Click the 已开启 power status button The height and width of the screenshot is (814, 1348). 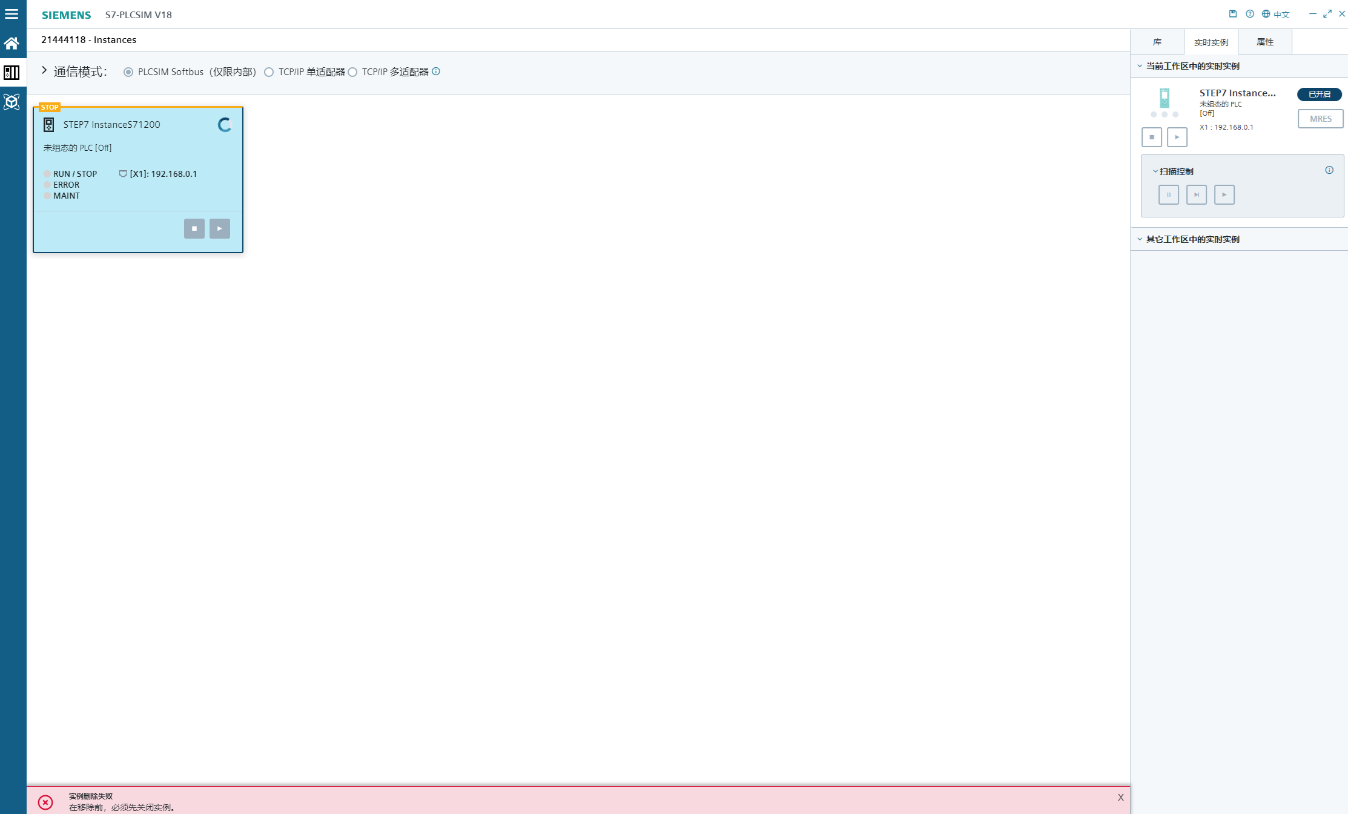tap(1319, 94)
